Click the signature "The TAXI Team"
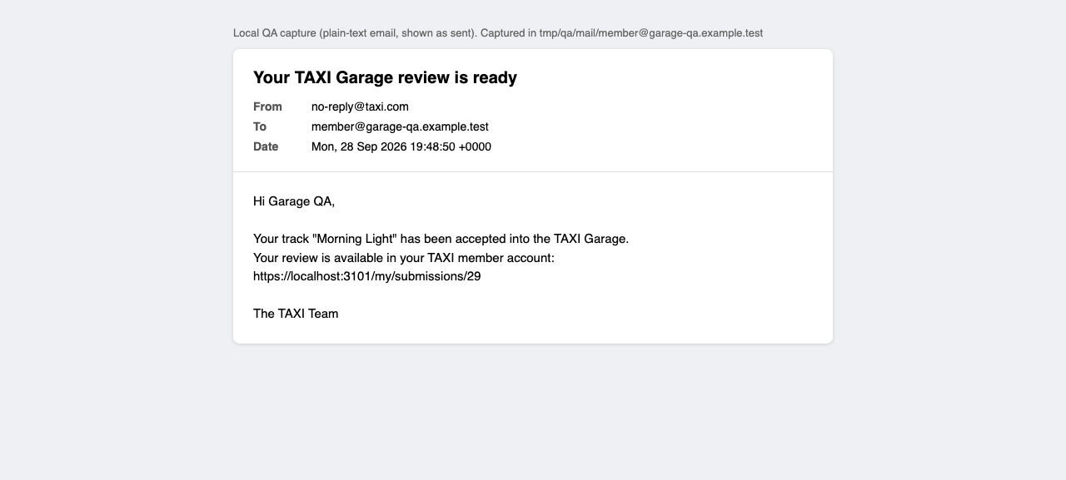The height and width of the screenshot is (480, 1066). (x=296, y=314)
